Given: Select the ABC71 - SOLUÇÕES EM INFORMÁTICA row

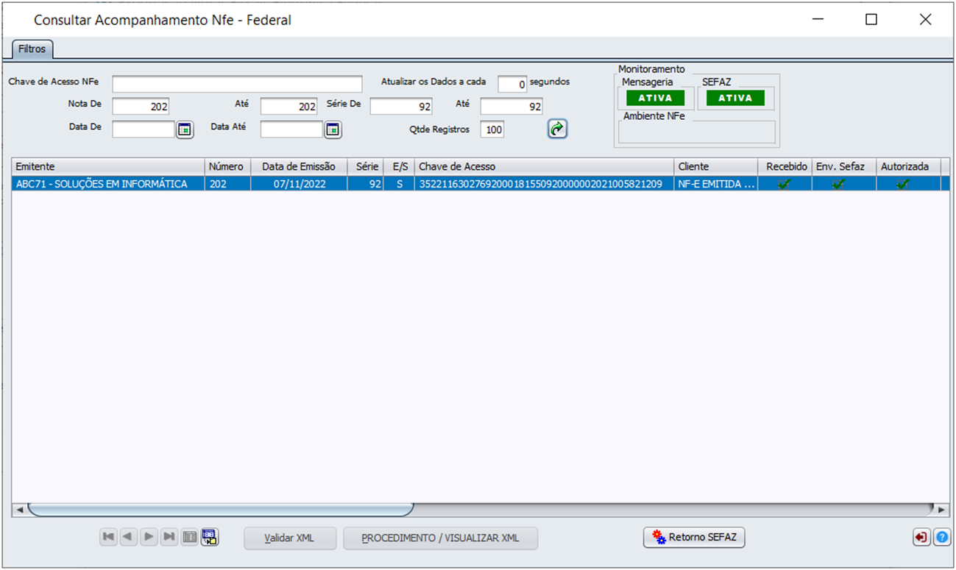Looking at the screenshot, I should pos(102,185).
